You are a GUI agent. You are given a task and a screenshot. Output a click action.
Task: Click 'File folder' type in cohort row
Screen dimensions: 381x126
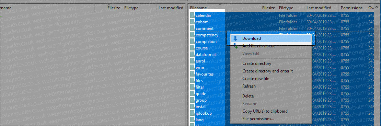tap(288, 22)
